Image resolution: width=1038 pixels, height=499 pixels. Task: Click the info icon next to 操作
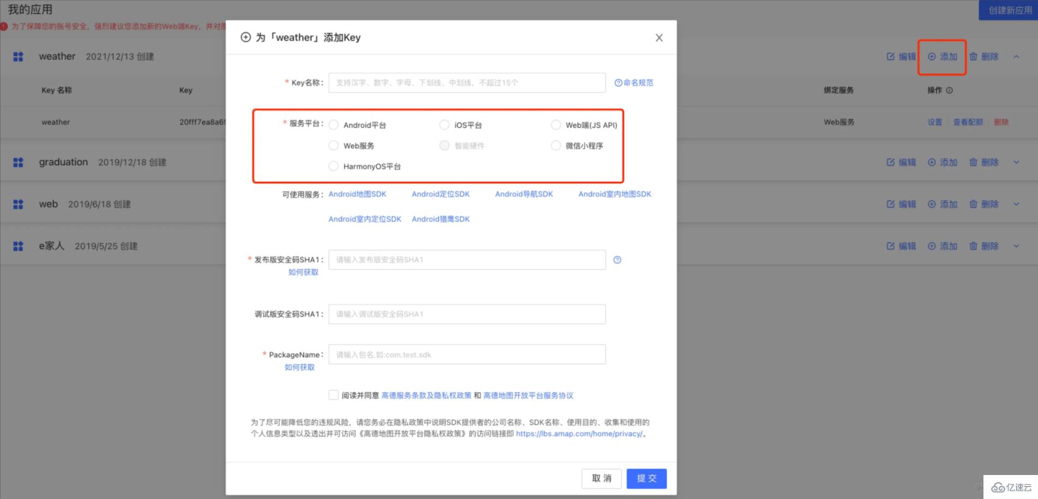[949, 91]
